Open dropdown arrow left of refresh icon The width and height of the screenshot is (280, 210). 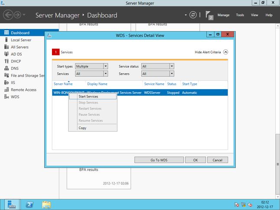[x=186, y=15]
